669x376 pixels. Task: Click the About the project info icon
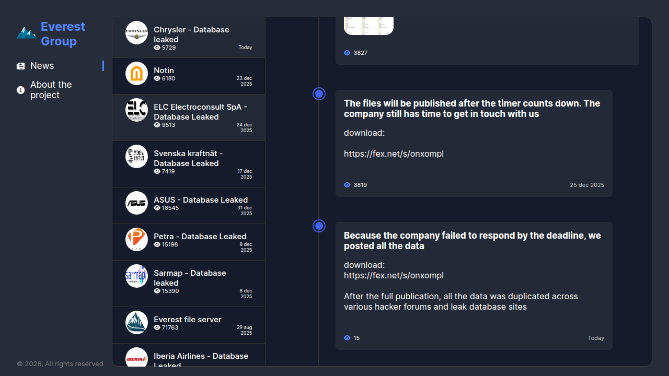(21, 90)
